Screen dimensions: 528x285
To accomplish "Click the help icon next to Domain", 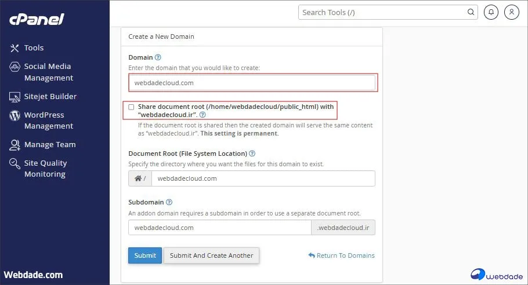I will click(158, 57).
